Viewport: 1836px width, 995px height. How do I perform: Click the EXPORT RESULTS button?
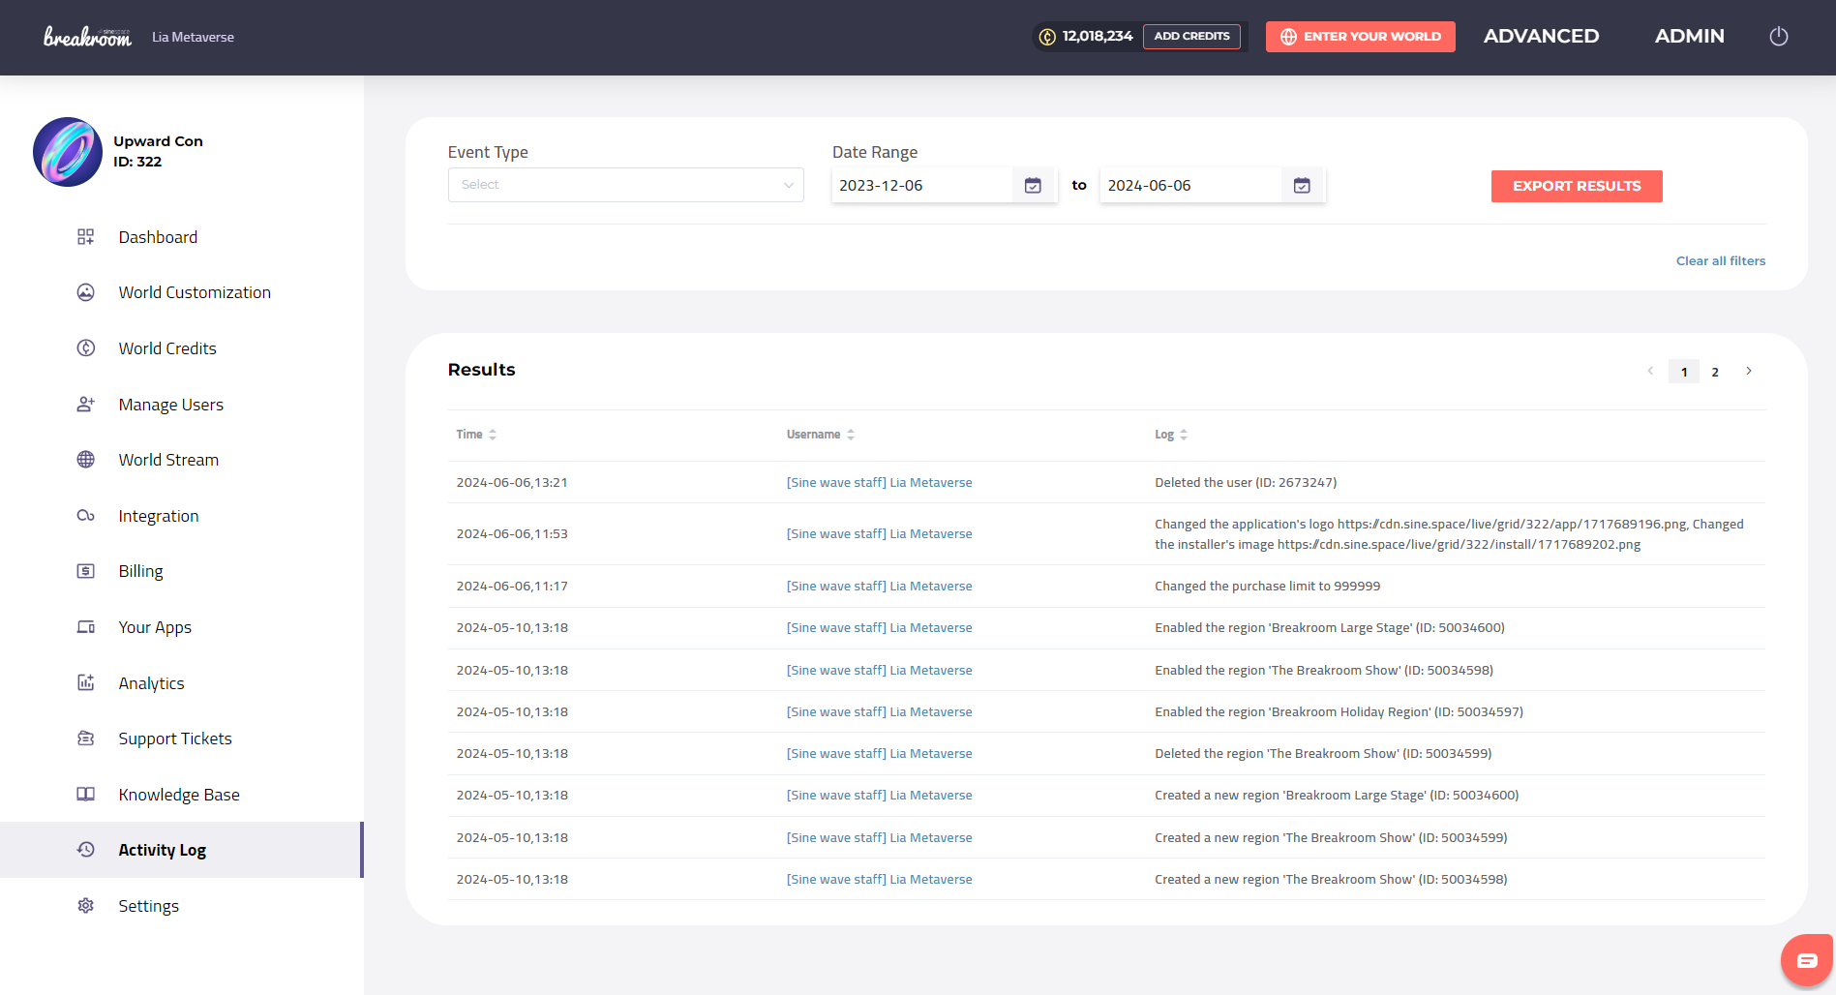pos(1577,186)
